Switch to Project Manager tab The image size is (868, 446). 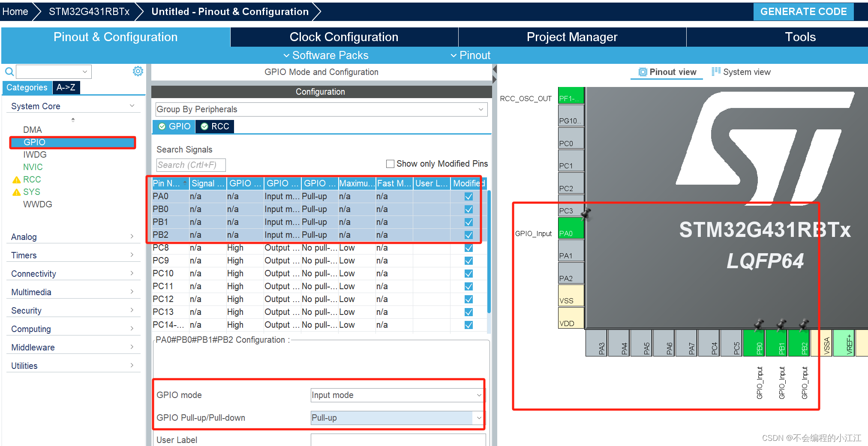(572, 37)
